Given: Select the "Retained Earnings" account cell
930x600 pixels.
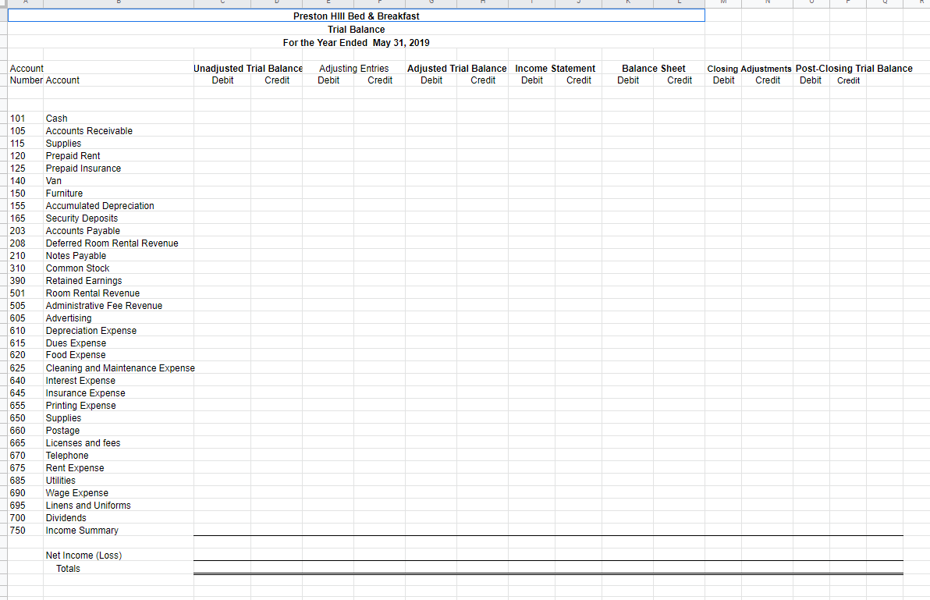Looking at the screenshot, I should point(83,280).
